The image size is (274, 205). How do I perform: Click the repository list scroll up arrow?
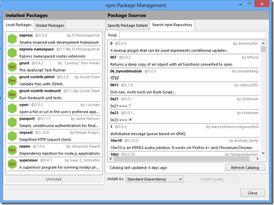tap(263, 44)
